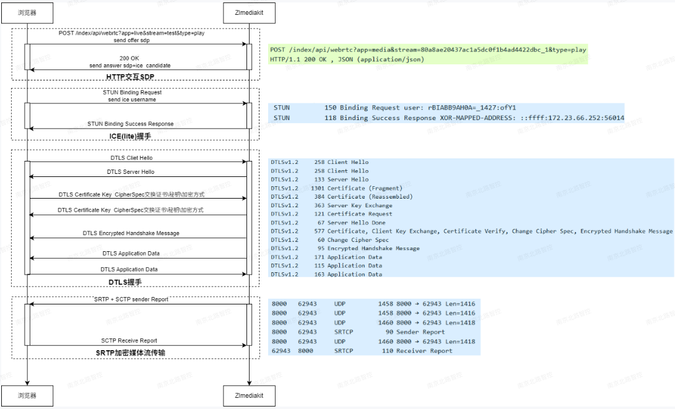Select the 'STUN Binding Request' arrow label
This screenshot has width=675, height=409.
132,92
